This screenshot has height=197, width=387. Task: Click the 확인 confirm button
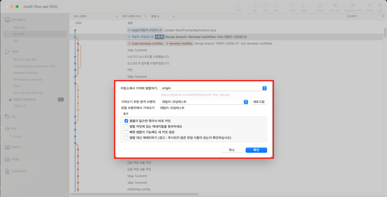pos(256,150)
